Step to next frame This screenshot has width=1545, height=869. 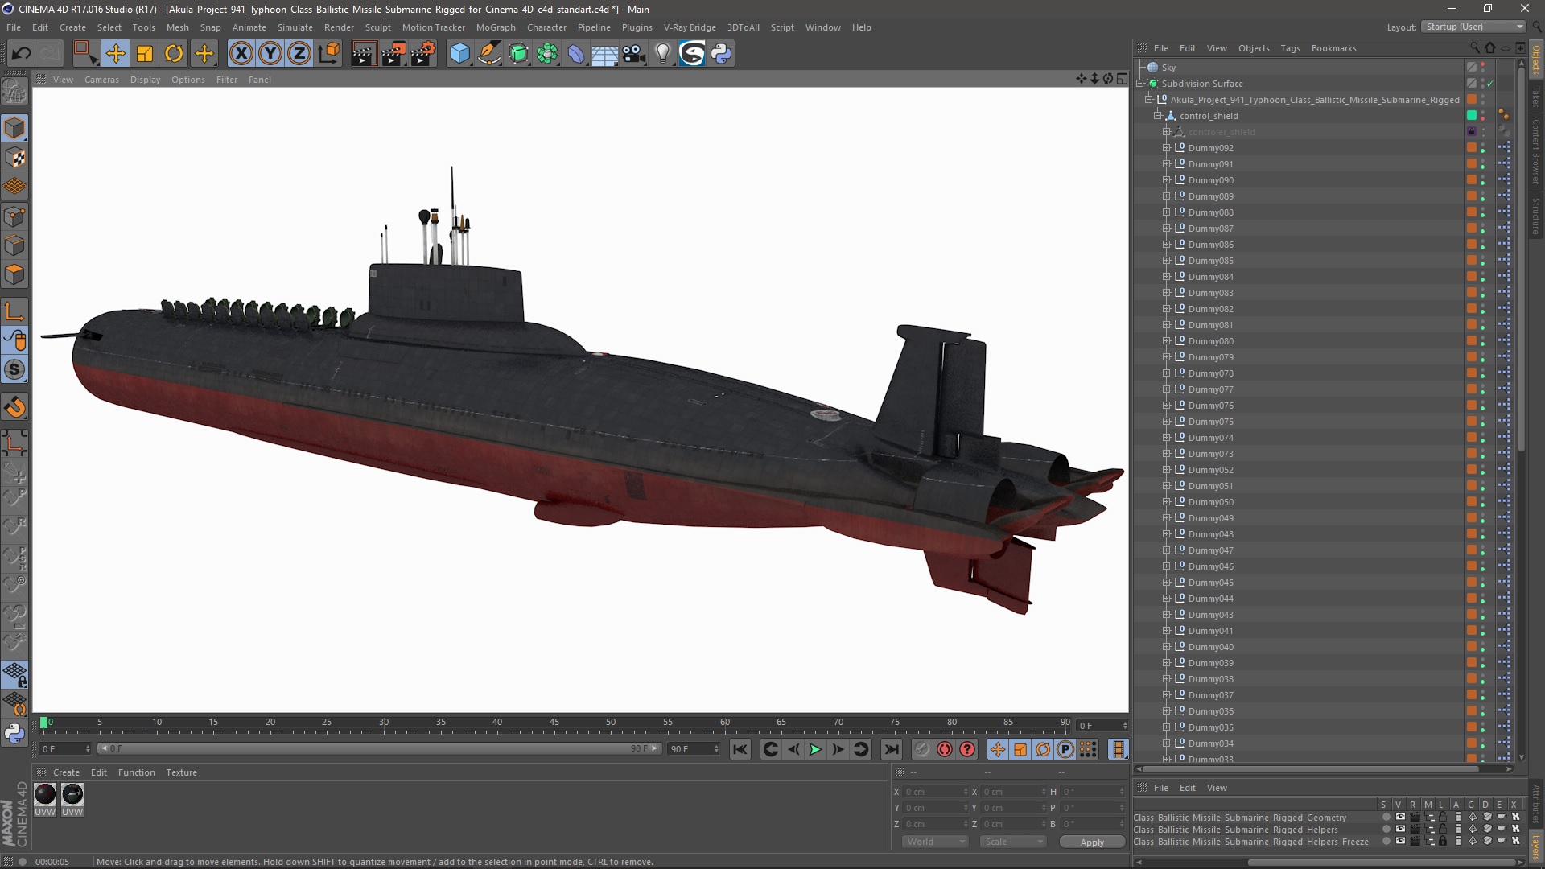pos(838,749)
